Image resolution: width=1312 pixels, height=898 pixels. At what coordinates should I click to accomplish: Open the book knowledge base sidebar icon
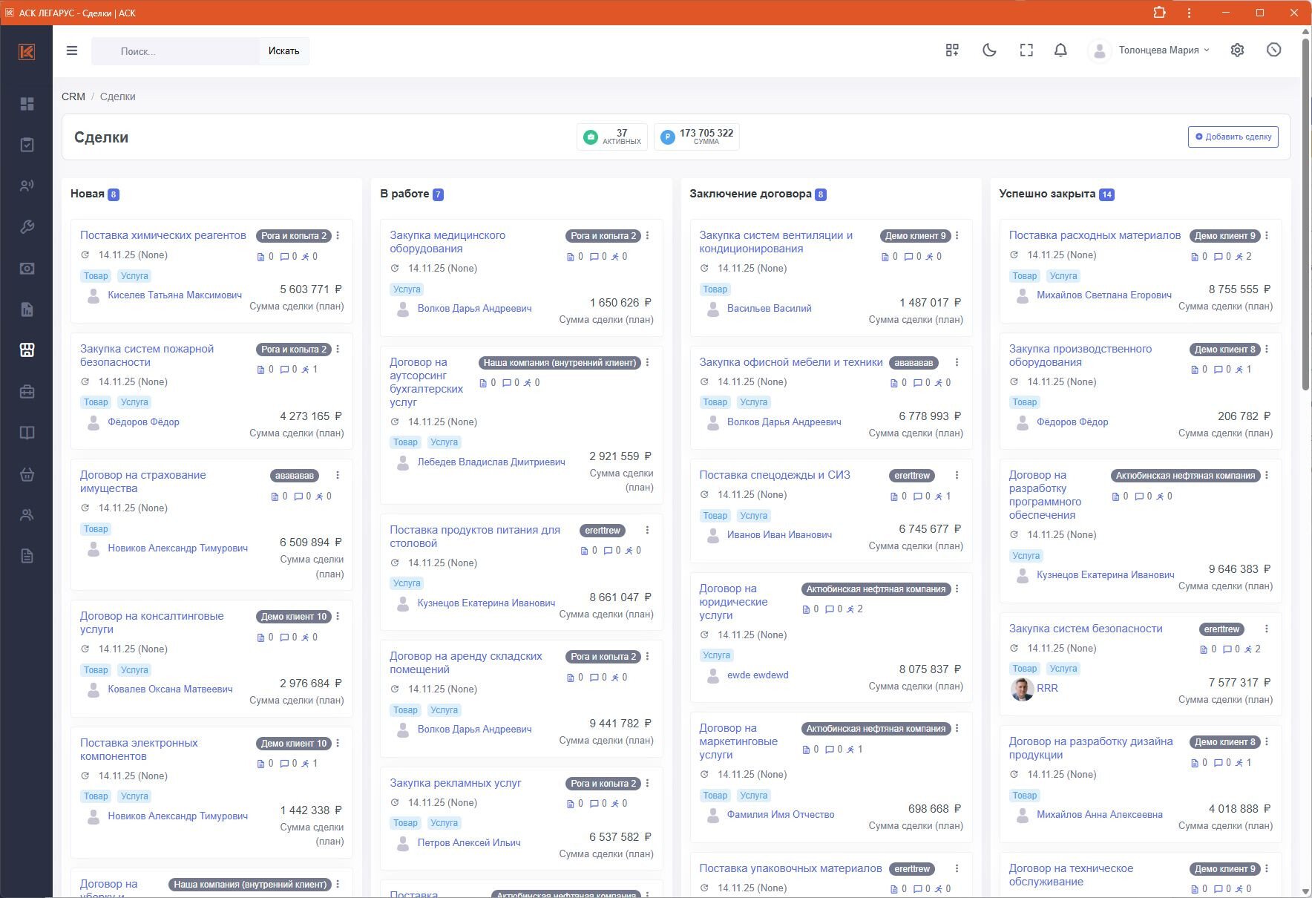point(27,433)
